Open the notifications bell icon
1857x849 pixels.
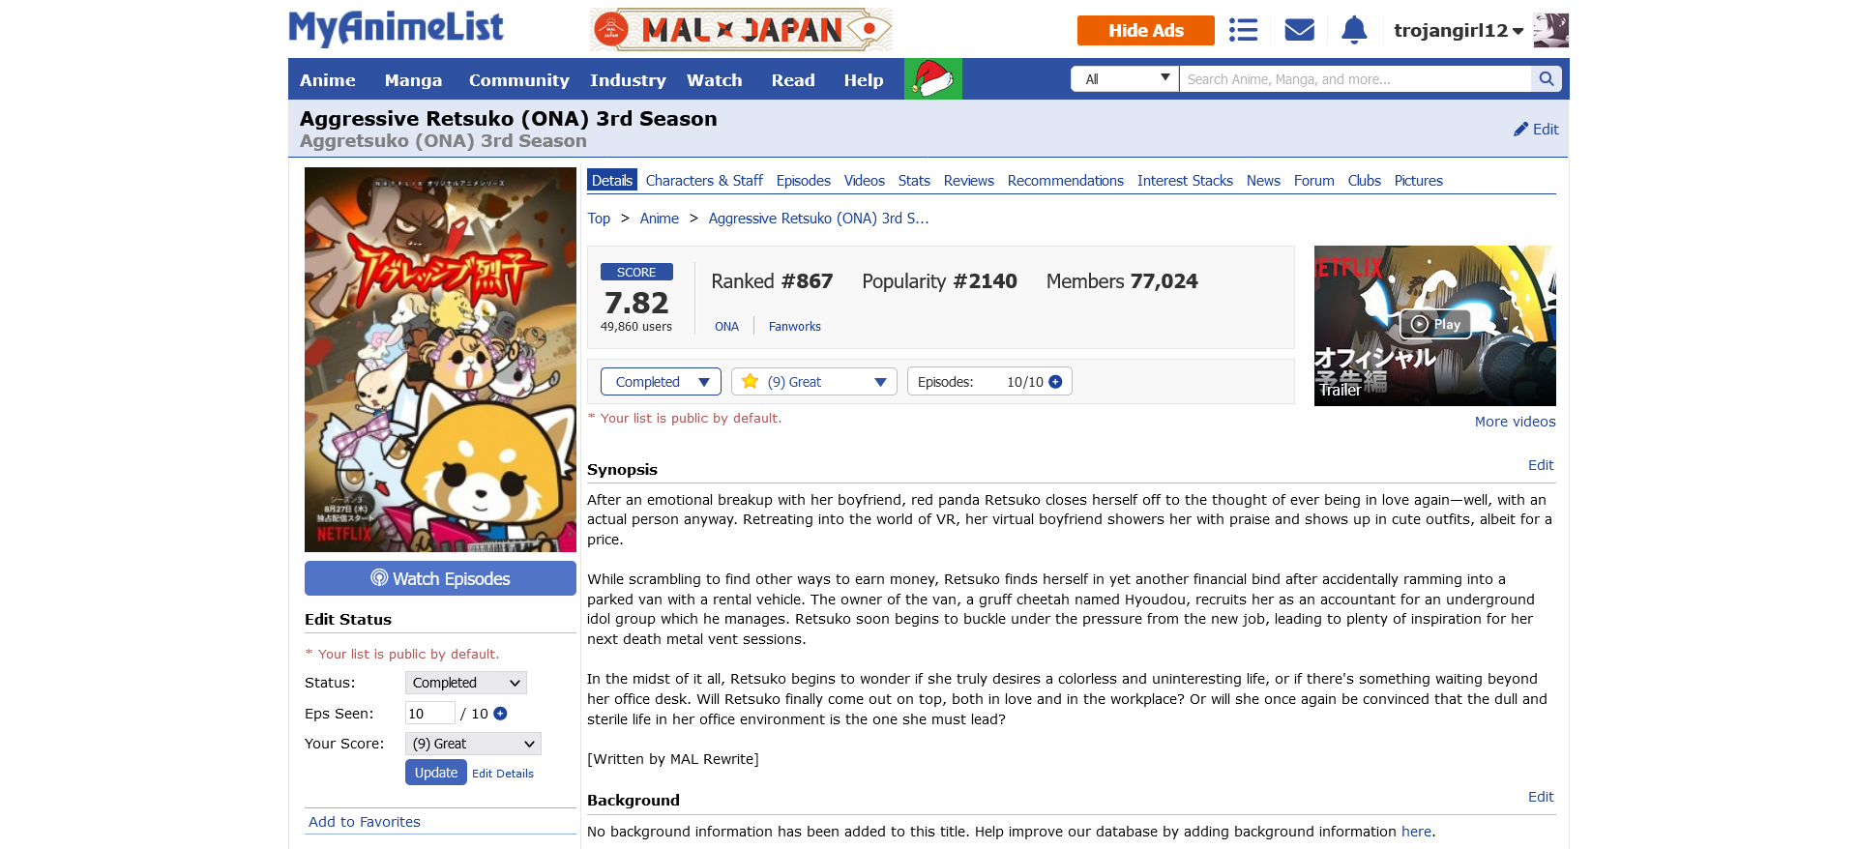1354,30
